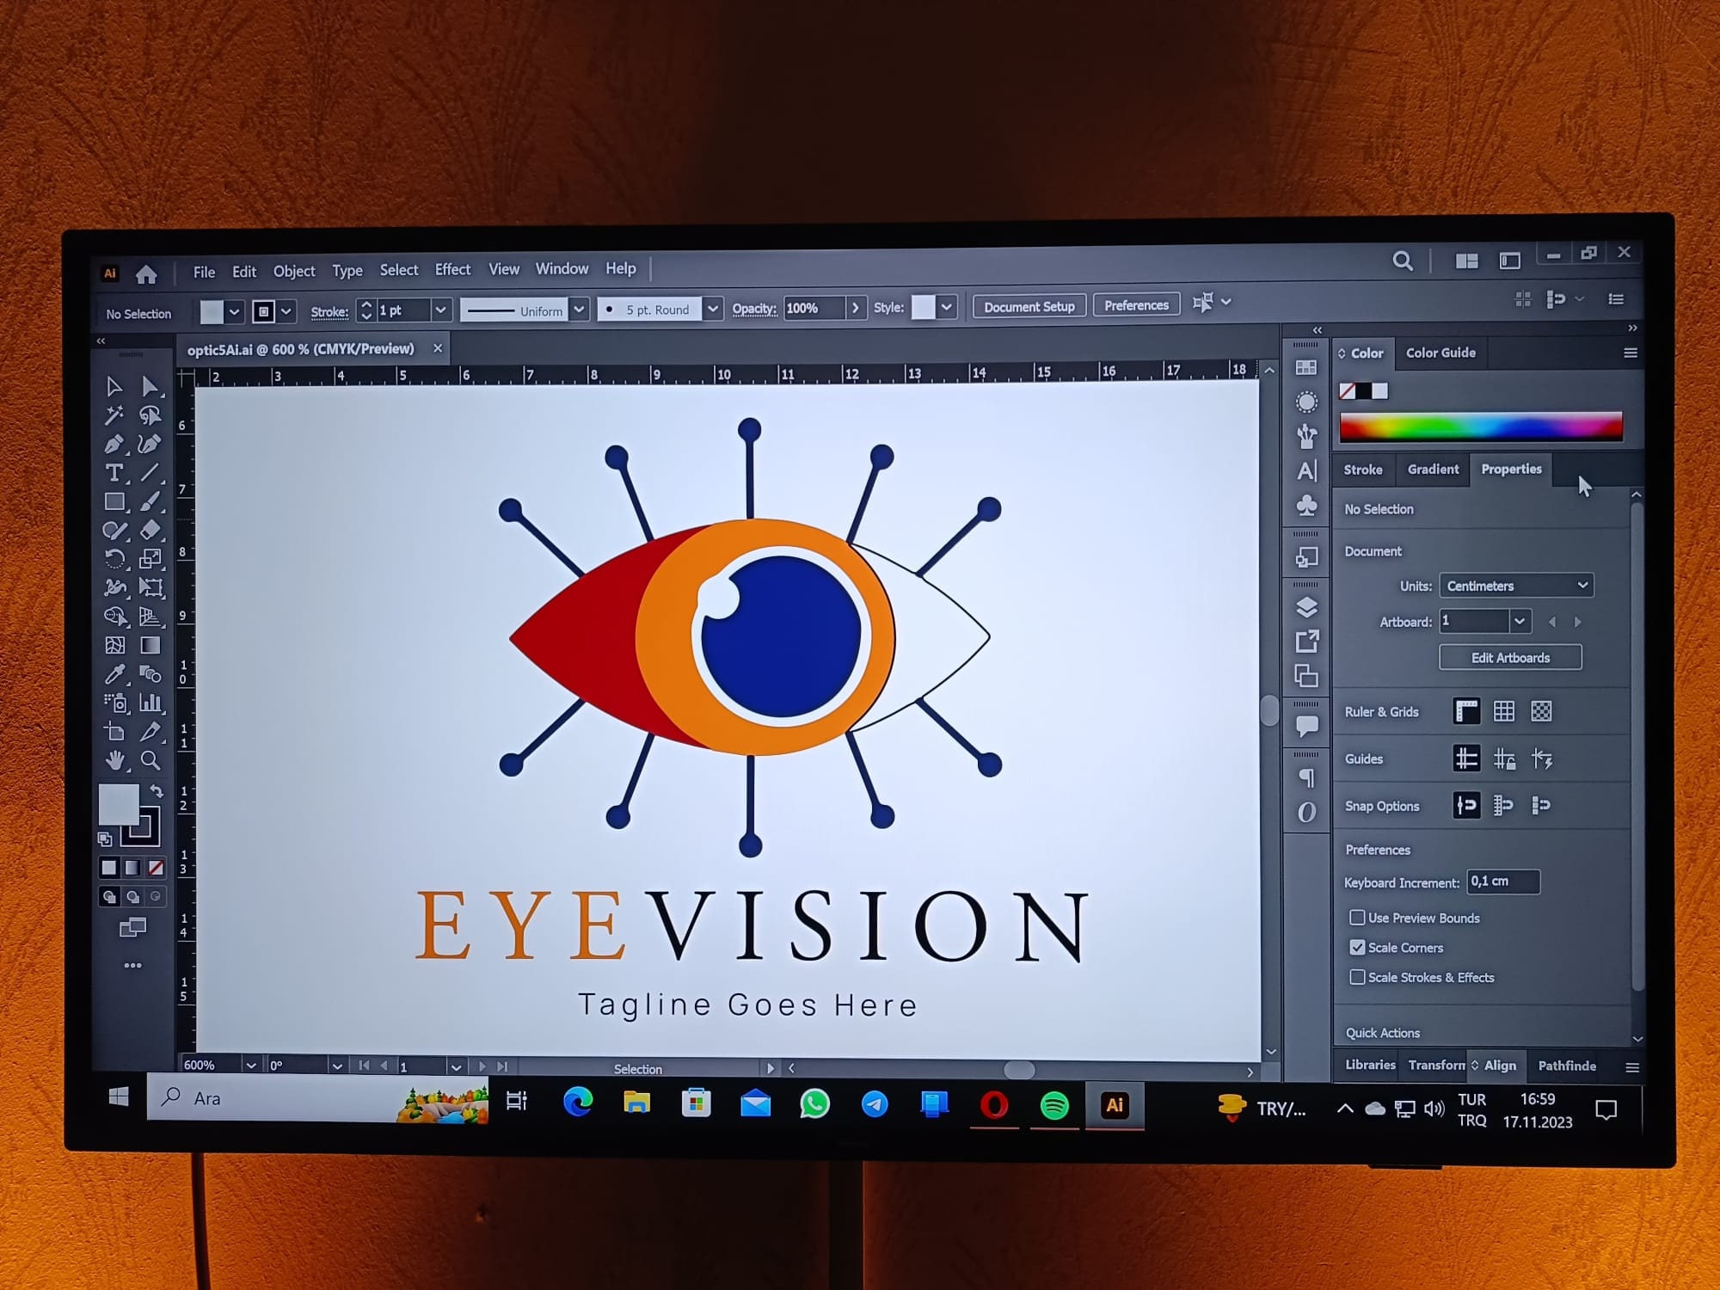Choose the Scale tool
The width and height of the screenshot is (1720, 1290).
pos(150,559)
